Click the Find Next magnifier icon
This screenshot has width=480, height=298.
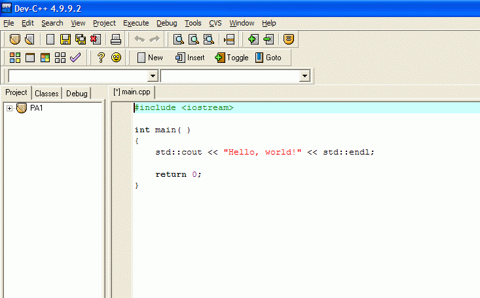coord(209,39)
